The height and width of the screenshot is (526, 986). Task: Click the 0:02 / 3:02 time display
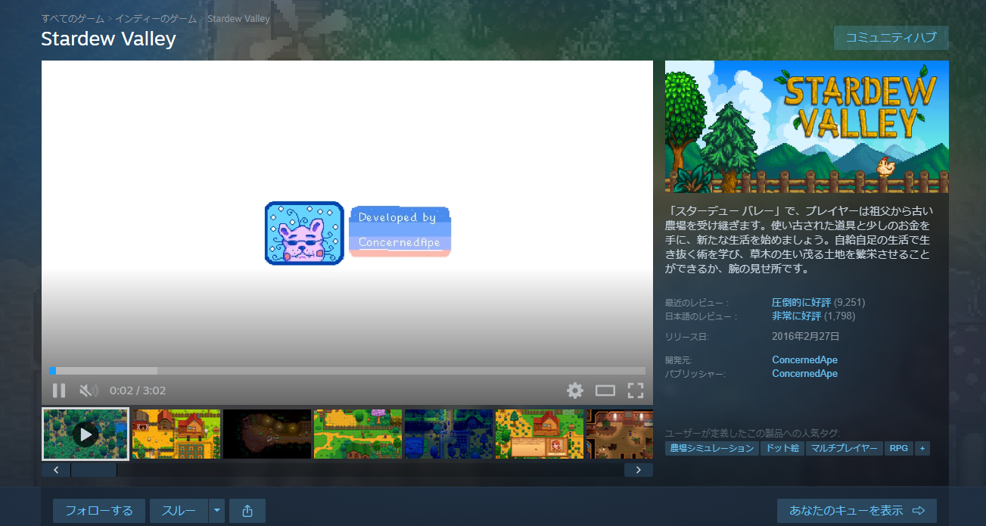138,391
